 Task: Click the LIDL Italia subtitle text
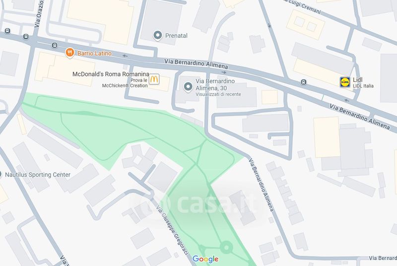(363, 86)
